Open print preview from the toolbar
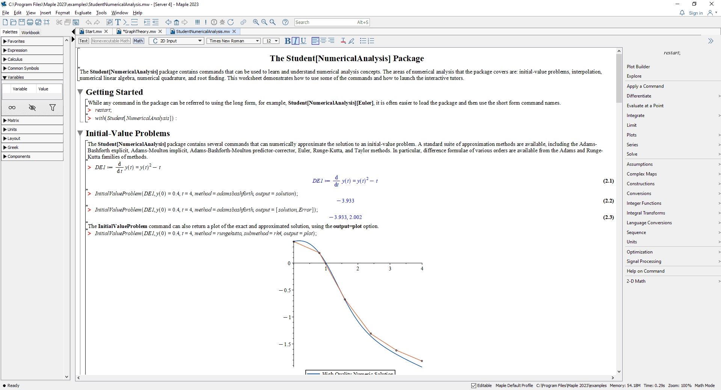 (38, 22)
